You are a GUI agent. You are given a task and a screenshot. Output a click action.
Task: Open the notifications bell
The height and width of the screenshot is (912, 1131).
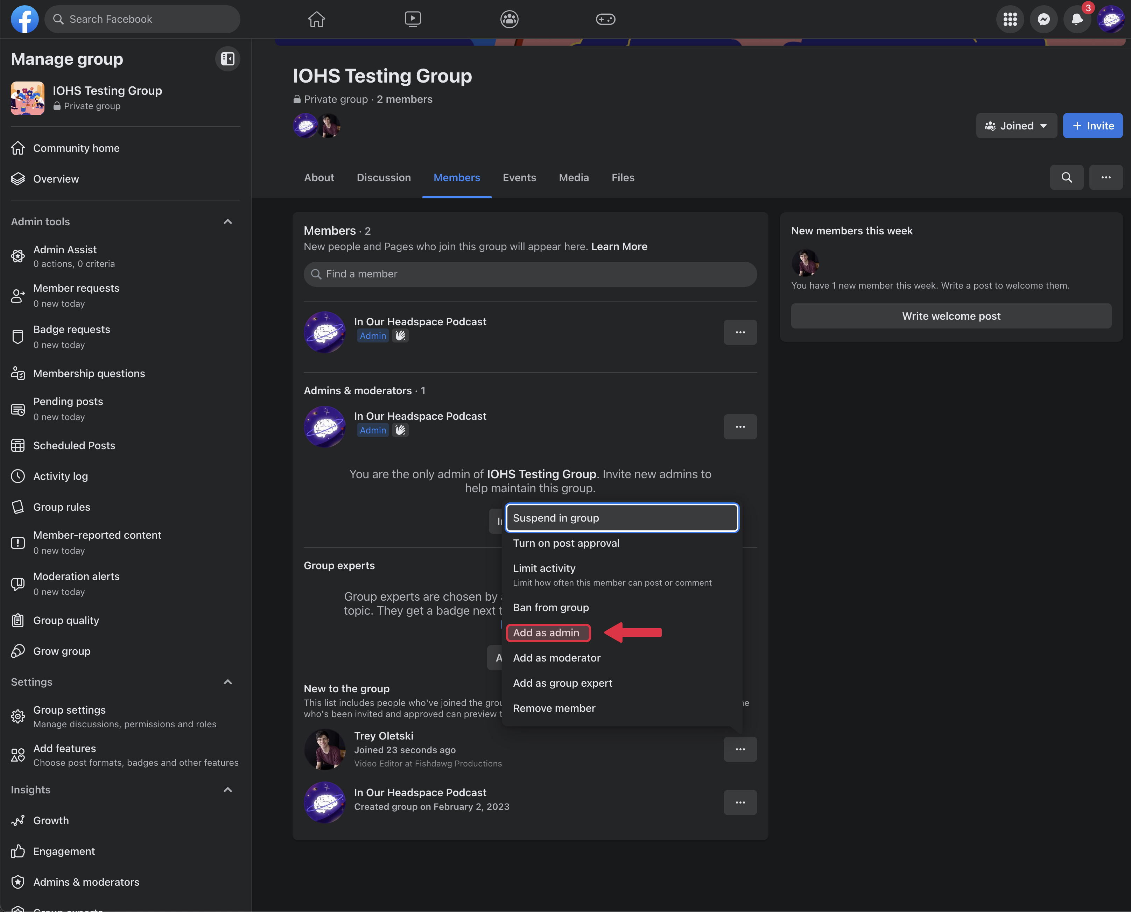pyautogui.click(x=1076, y=20)
